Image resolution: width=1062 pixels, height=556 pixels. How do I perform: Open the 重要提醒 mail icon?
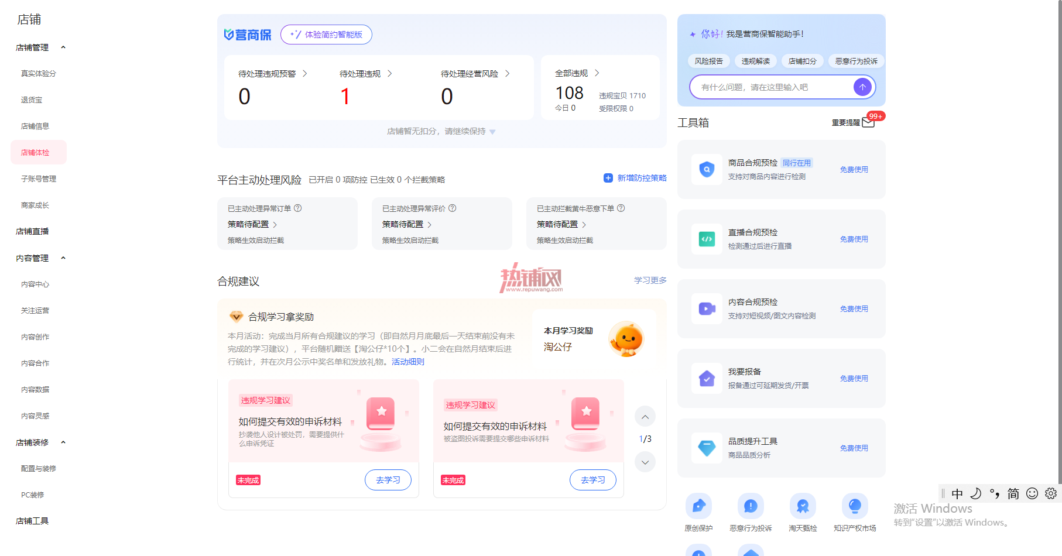click(x=868, y=122)
